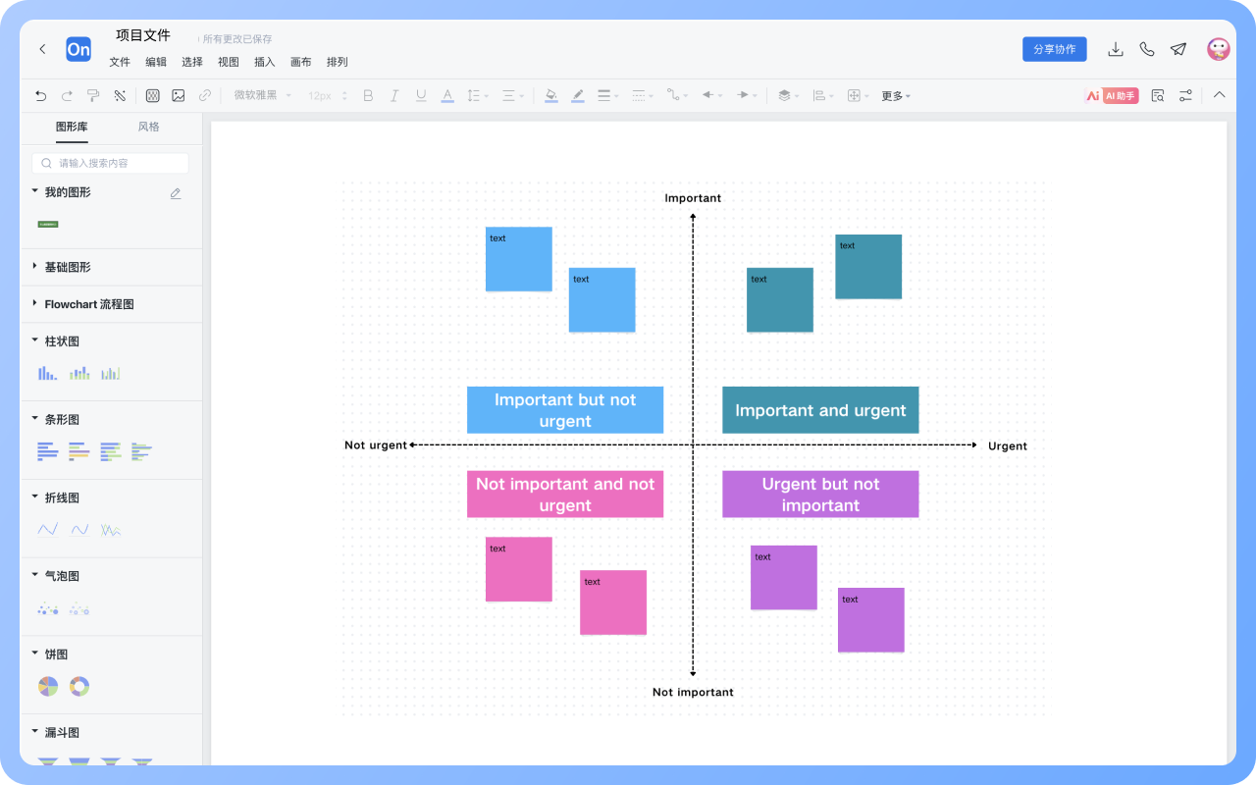The width and height of the screenshot is (1256, 785).
Task: Open the 插入 menu
Action: (x=264, y=62)
